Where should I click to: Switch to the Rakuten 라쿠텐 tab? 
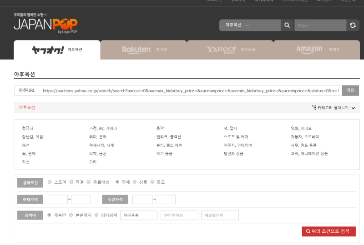pos(143,50)
